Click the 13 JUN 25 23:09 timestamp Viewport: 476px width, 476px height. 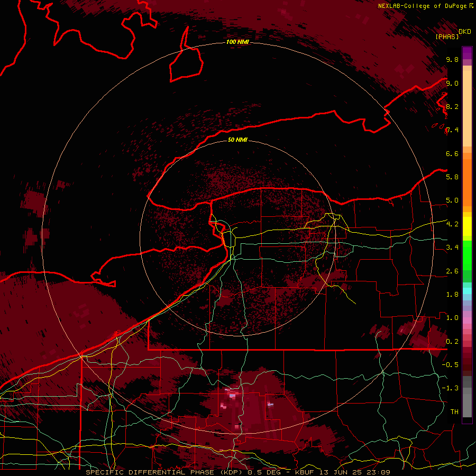click(x=355, y=472)
